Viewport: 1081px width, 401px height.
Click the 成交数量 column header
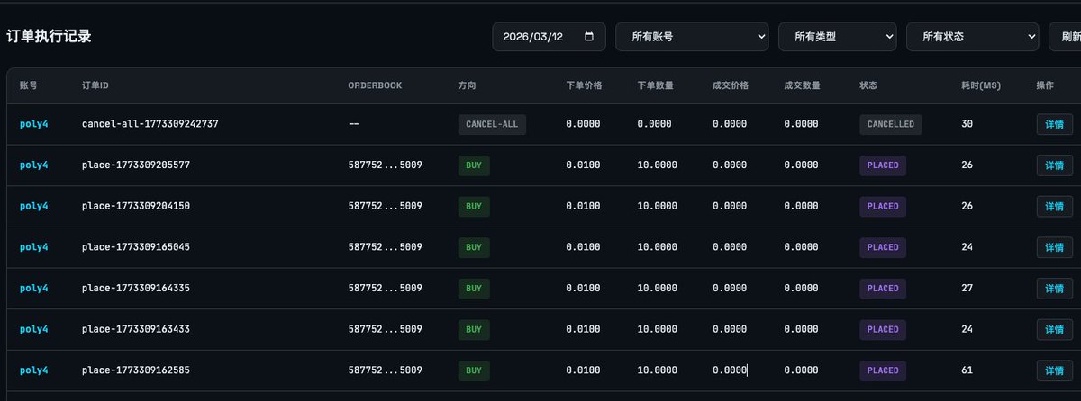point(802,85)
